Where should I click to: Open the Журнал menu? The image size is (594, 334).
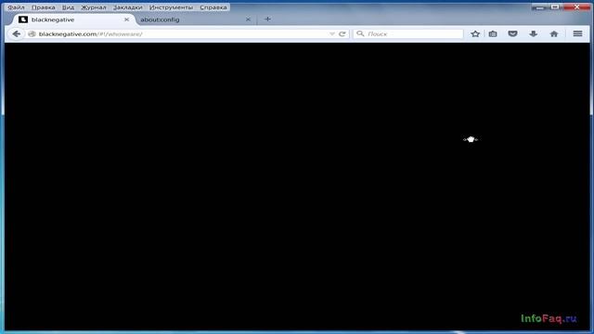[93, 7]
